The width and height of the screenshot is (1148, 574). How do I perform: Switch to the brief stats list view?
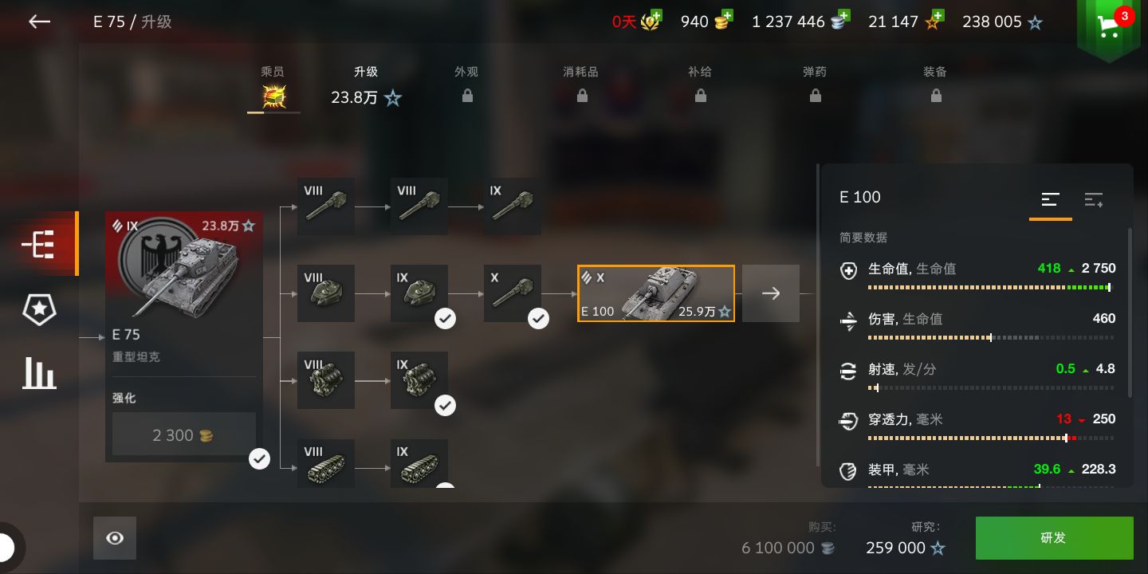(x=1051, y=199)
